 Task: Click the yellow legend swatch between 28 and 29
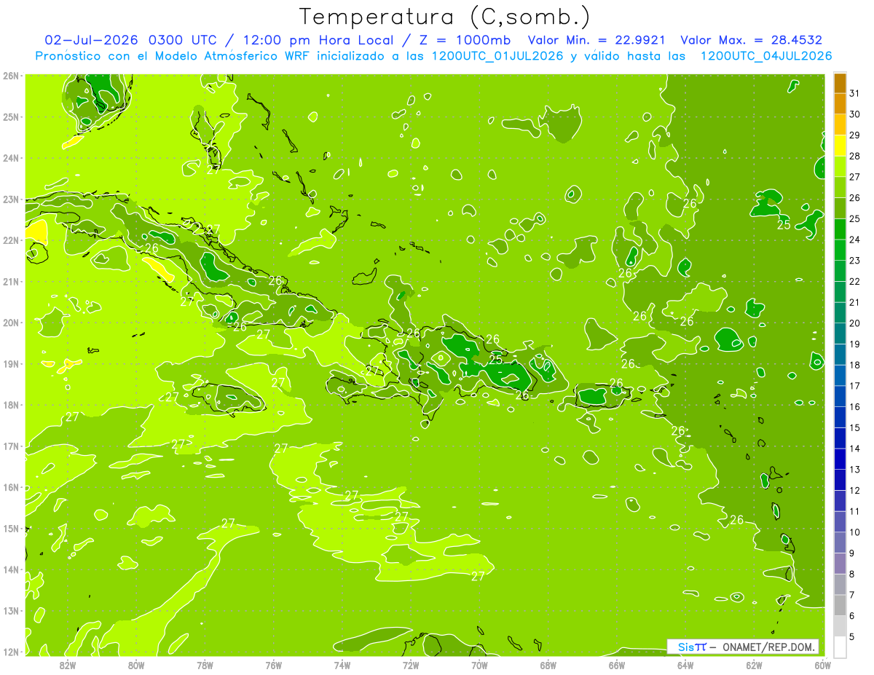click(840, 146)
